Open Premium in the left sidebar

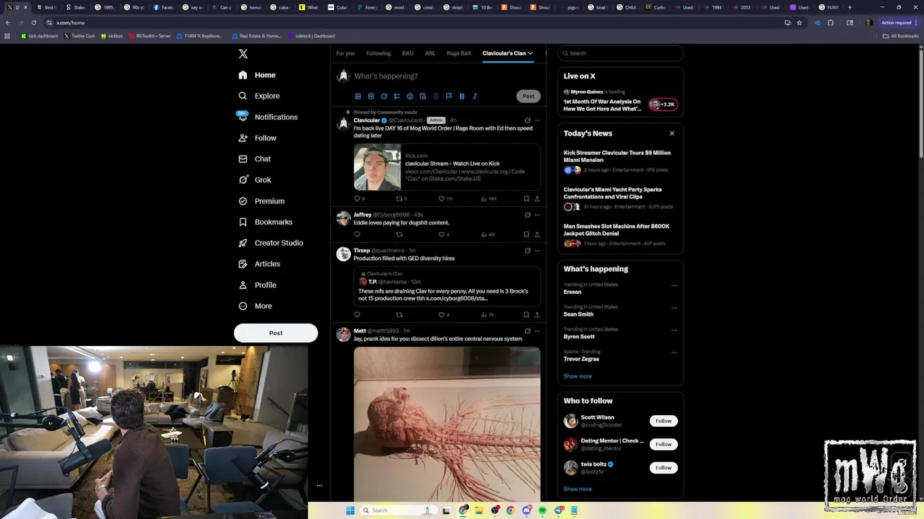261,201
